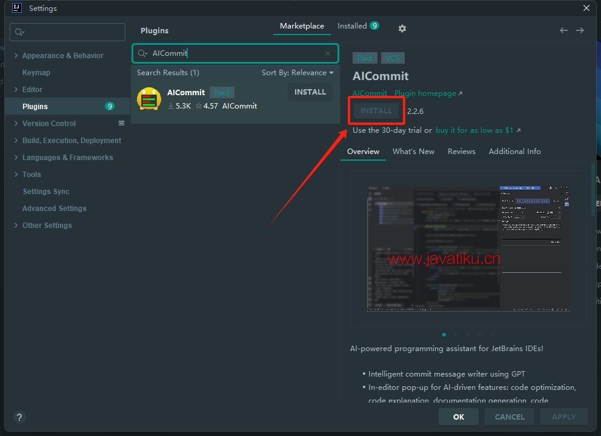Select the Overview tab
Viewport: 601px width, 436px height.
(x=363, y=152)
